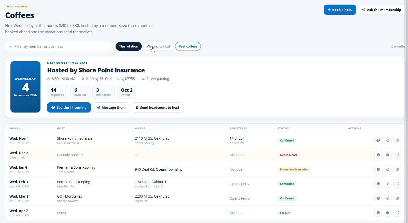This screenshot has height=223, width=408.
Task: Click Opens Jan 6 in Petrillo row
Action: [x=239, y=184]
